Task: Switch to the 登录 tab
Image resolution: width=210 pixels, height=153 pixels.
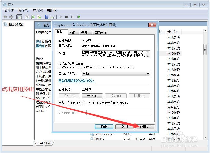Action: coord(72,32)
